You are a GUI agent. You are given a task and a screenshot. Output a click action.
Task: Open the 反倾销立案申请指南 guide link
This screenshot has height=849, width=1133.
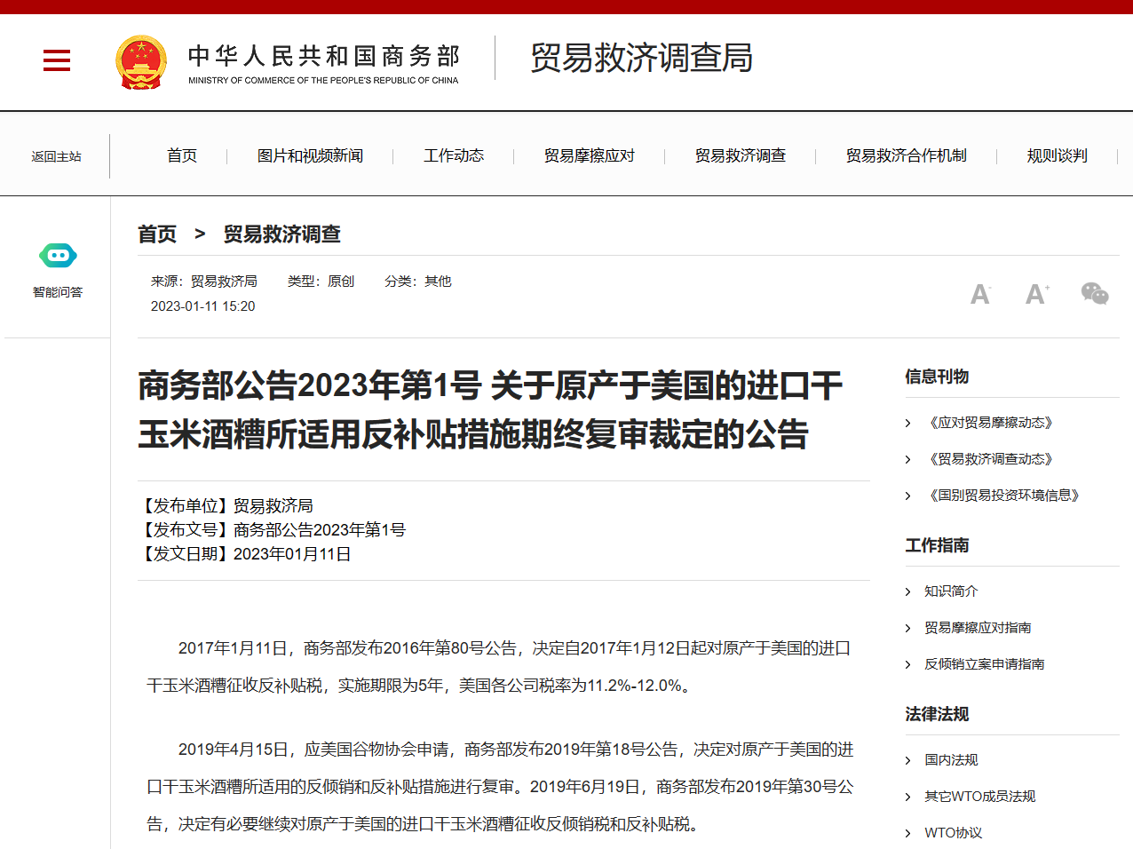tap(984, 664)
